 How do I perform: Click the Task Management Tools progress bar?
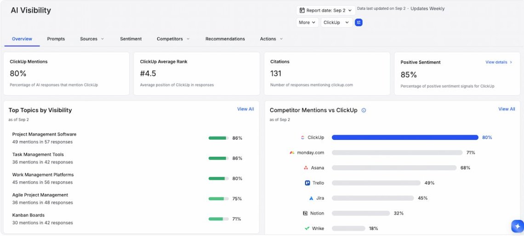pos(218,158)
